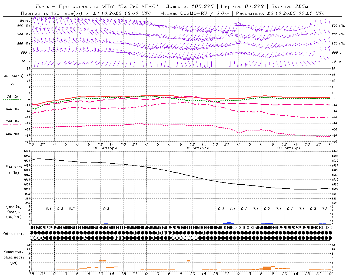Click the "Облачность" cloud cover label
The width and height of the screenshot is (346, 276).
[x=14, y=234]
